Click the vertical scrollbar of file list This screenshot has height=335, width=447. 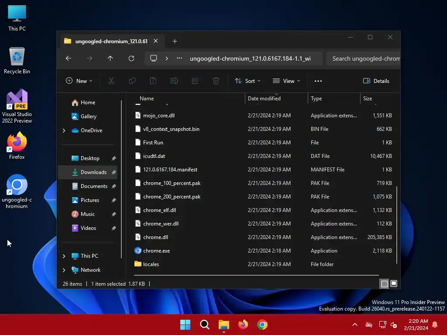[x=396, y=225]
